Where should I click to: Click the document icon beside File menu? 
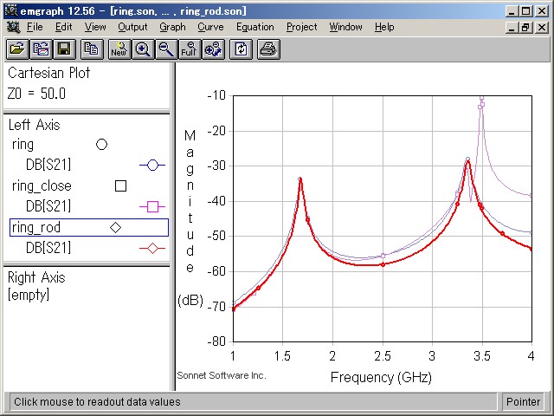click(x=14, y=27)
